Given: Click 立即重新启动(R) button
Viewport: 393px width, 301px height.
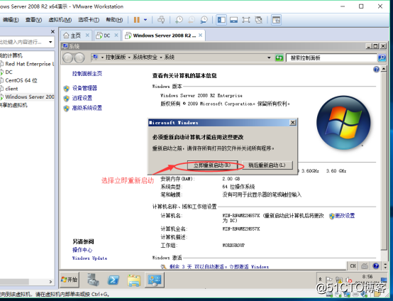Looking at the screenshot, I should 212,165.
